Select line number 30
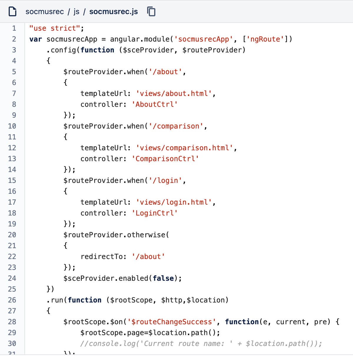Viewport: 353px width, 356px height. (12, 344)
